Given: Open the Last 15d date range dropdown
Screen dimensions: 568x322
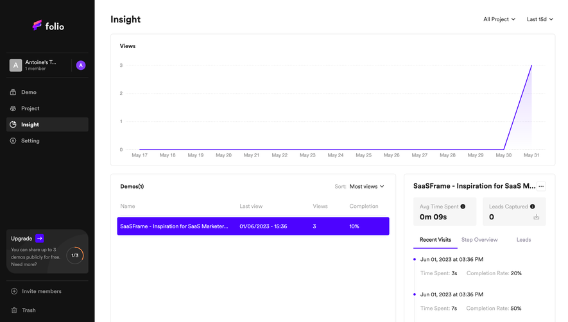Looking at the screenshot, I should coord(540,19).
